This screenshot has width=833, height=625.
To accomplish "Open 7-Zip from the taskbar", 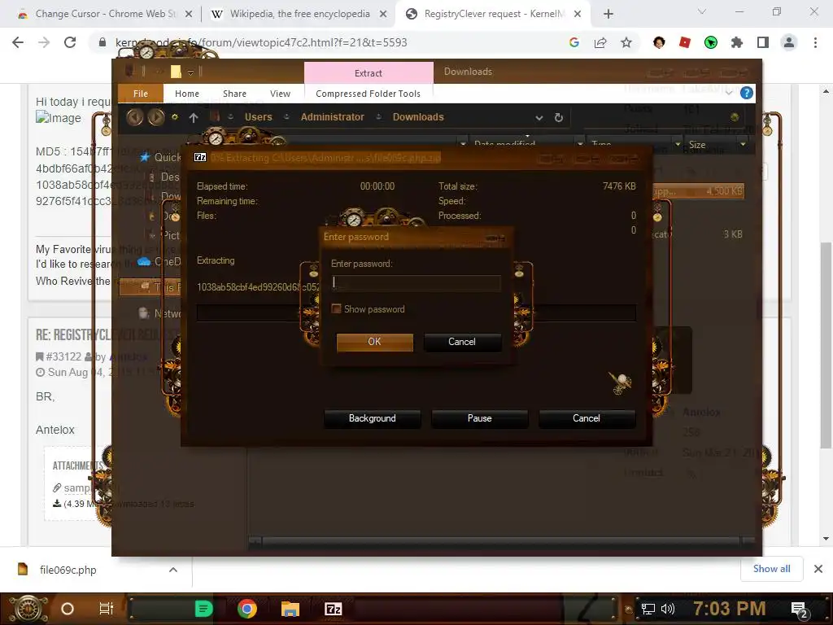I will pyautogui.click(x=333, y=609).
